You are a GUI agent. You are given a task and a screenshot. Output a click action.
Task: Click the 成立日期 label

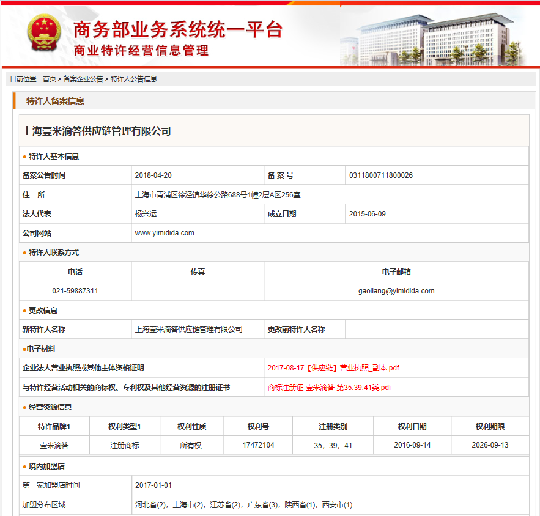(x=282, y=214)
